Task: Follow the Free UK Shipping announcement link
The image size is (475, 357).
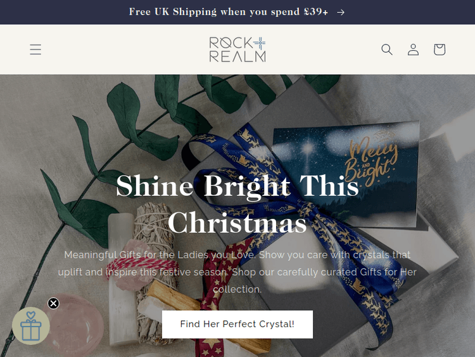Action: tap(229, 12)
